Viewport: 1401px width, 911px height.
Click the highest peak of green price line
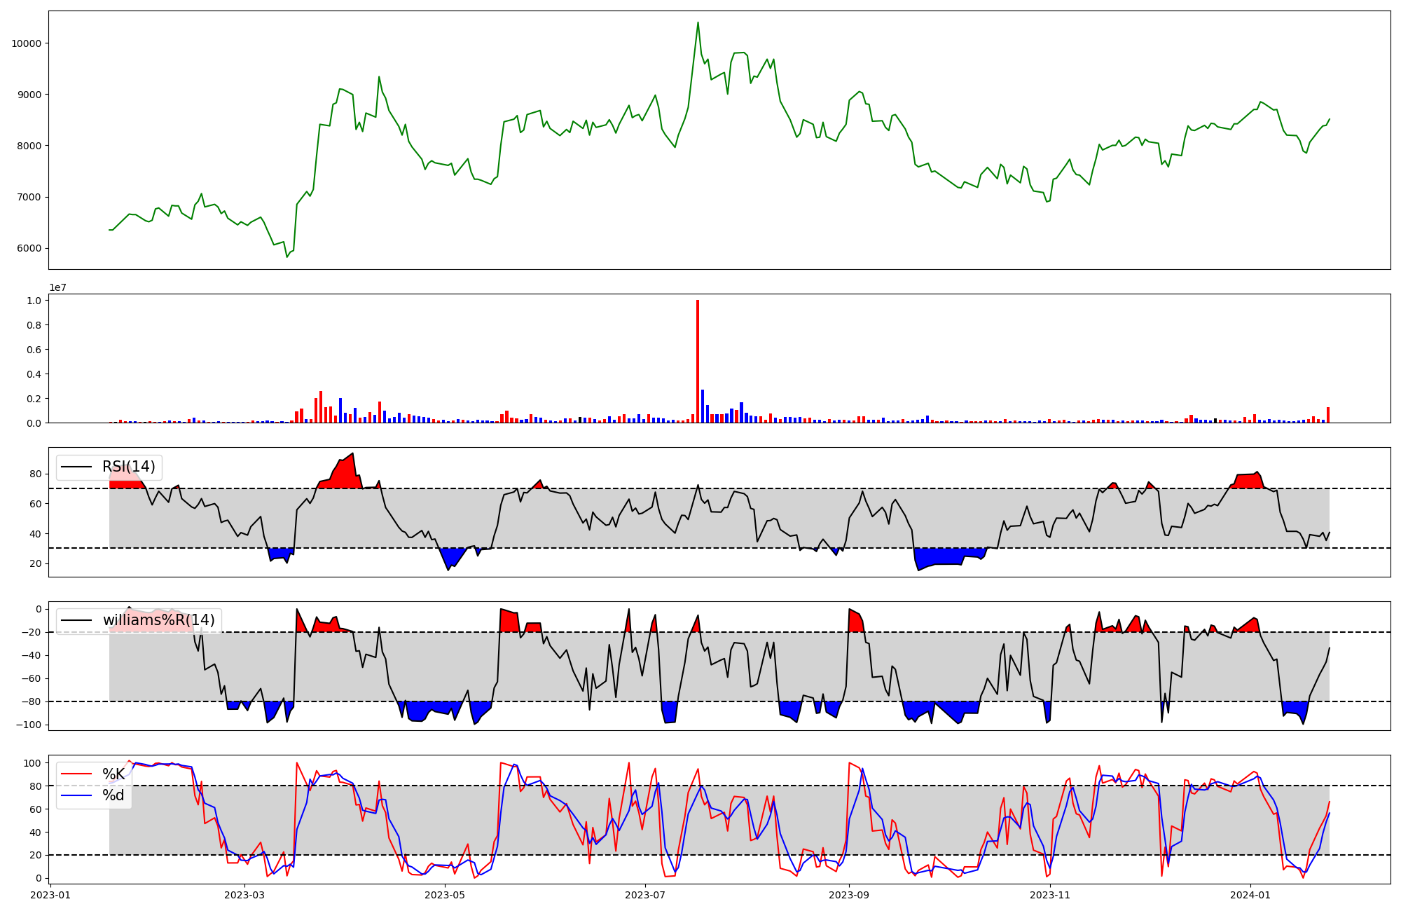tap(698, 22)
